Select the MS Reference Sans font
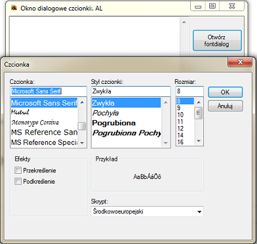 coord(45,132)
